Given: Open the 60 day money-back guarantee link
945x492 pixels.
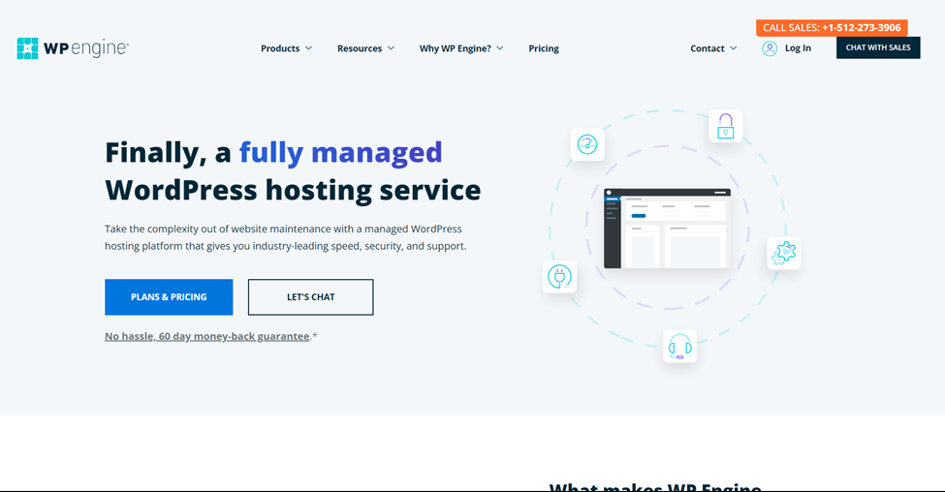Looking at the screenshot, I should (x=207, y=336).
